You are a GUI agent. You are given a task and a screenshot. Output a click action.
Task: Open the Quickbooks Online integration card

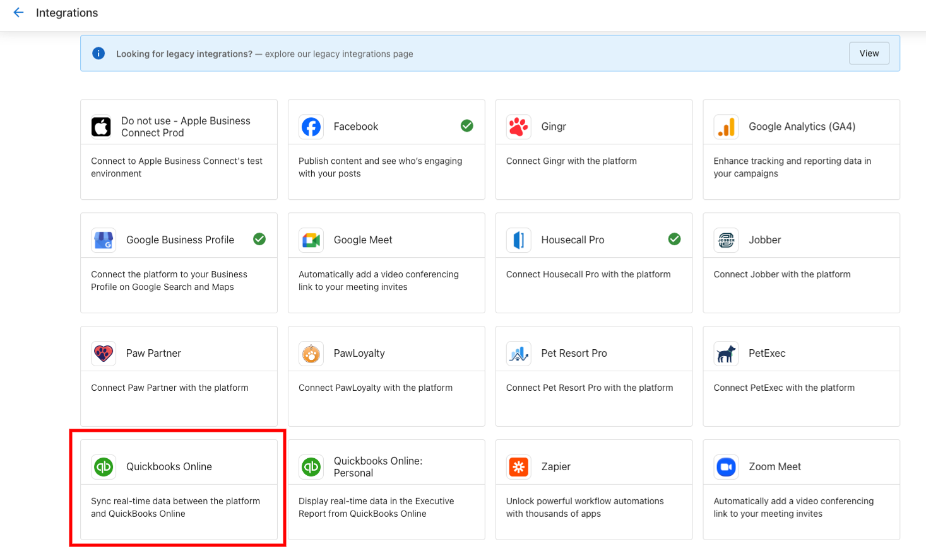click(x=179, y=490)
